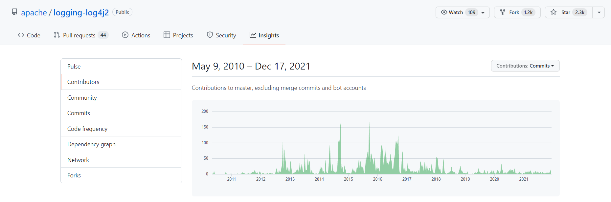Open Community in the sidebar
Screen dimensions: 611x202
tap(121, 97)
